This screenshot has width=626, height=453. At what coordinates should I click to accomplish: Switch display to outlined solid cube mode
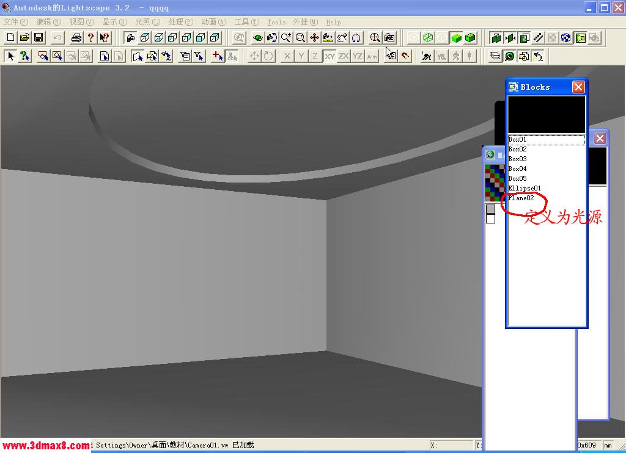[470, 37]
